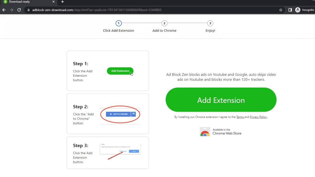This screenshot has height=177, width=315.
Task: Select step 3 circle indicator
Action: pyautogui.click(x=210, y=23)
